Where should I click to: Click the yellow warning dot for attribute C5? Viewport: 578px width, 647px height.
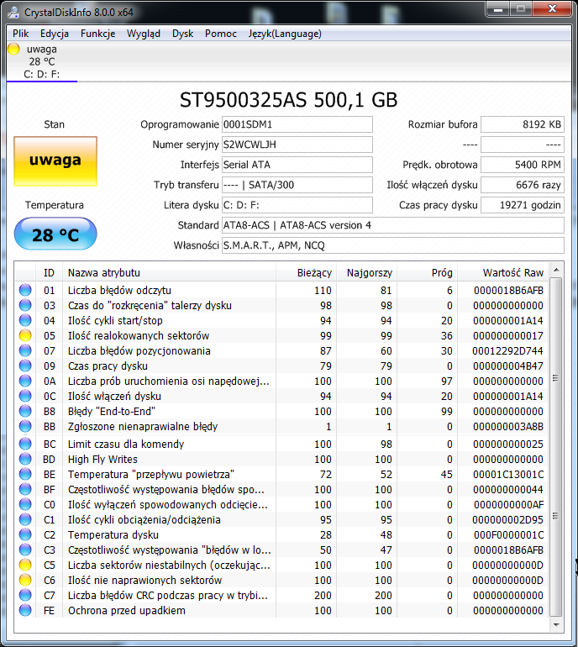pos(25,565)
